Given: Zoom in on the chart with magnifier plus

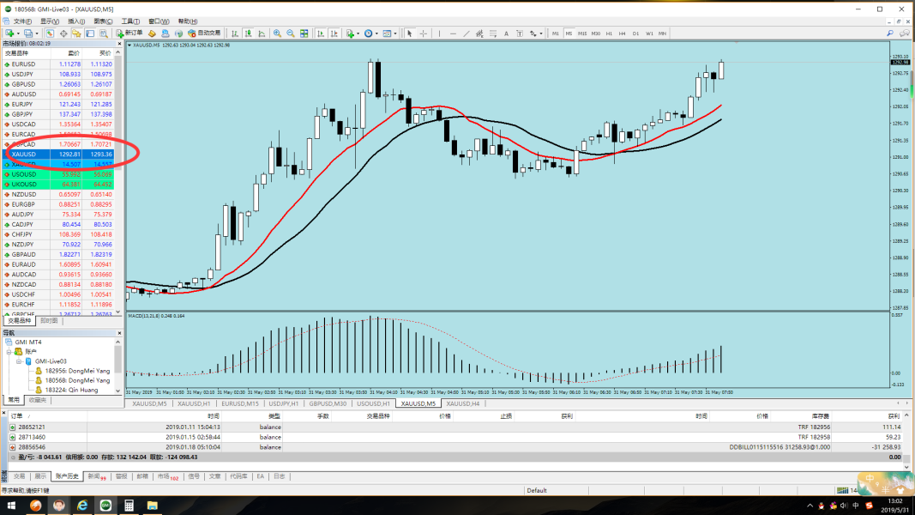Looking at the screenshot, I should tap(277, 33).
